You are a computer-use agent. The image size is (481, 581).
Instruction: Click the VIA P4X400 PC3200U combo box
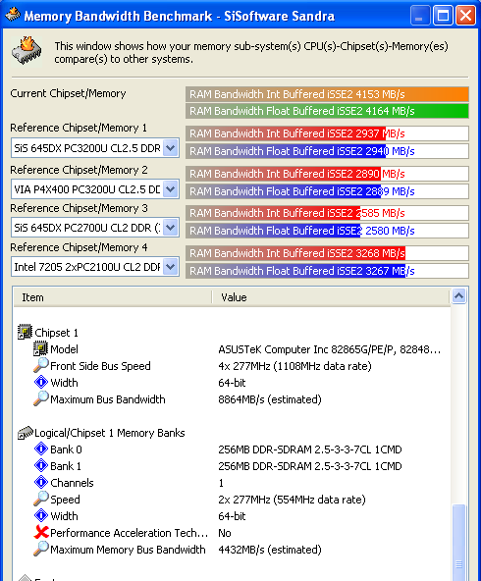pos(95,189)
